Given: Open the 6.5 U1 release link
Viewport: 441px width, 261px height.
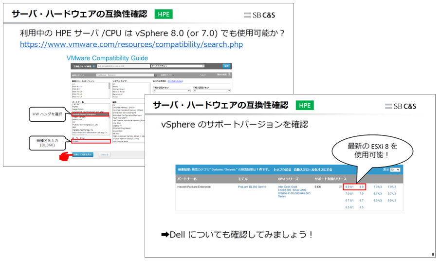Looking at the screenshot, I should tap(349, 207).
